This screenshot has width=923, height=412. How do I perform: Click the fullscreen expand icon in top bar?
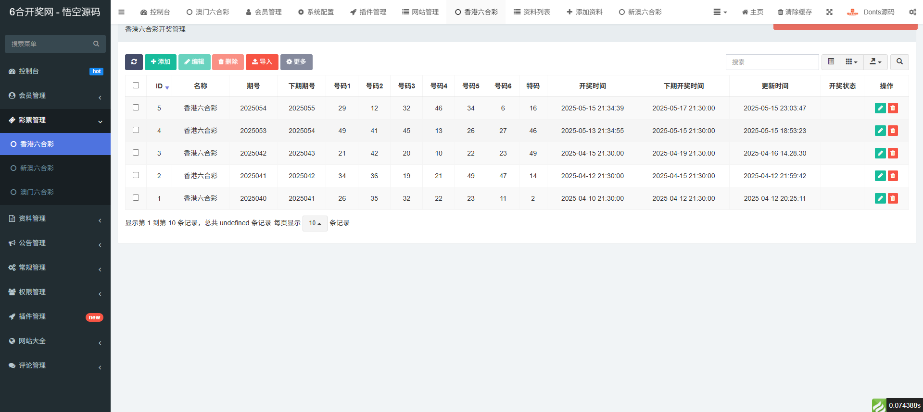(x=829, y=12)
